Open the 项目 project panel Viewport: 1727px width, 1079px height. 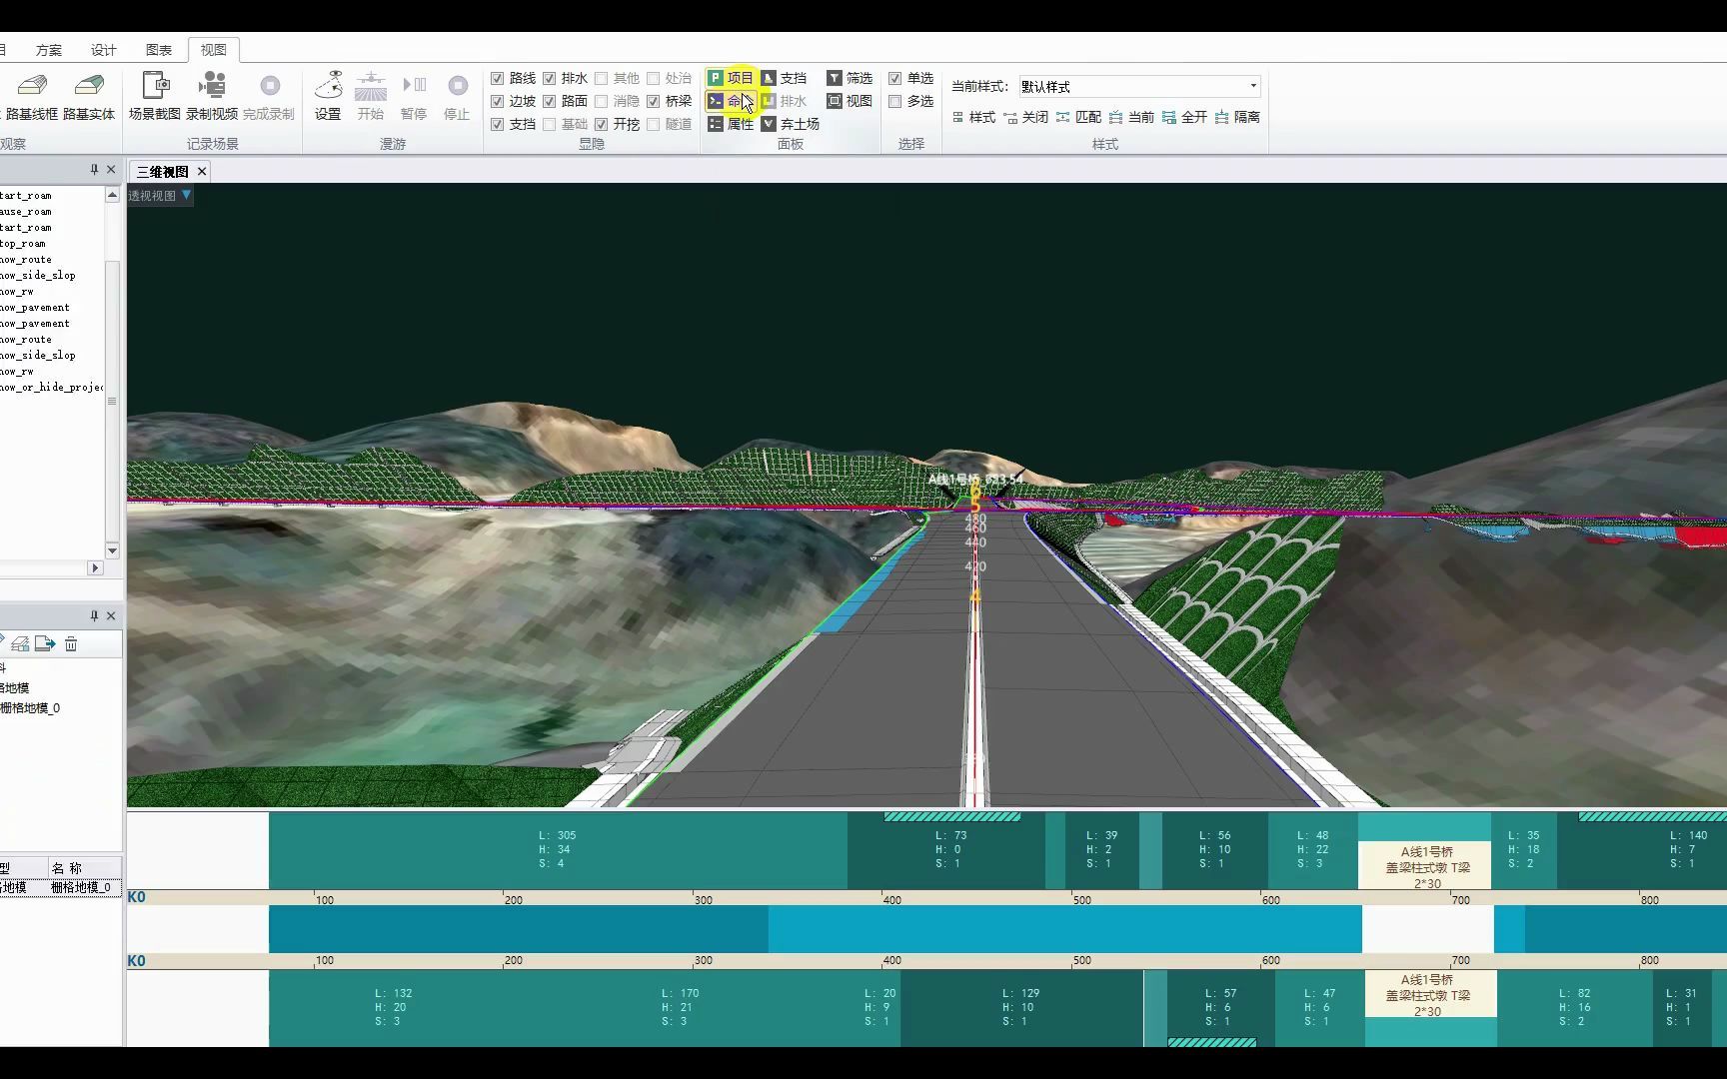point(731,77)
